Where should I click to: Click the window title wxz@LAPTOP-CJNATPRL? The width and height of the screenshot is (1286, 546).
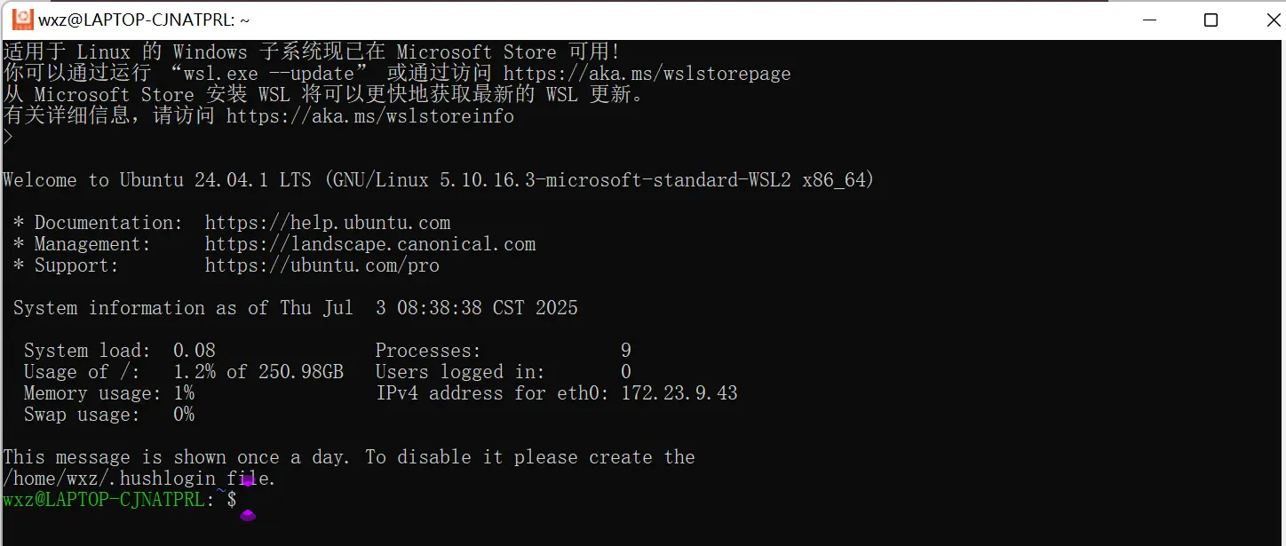[144, 20]
